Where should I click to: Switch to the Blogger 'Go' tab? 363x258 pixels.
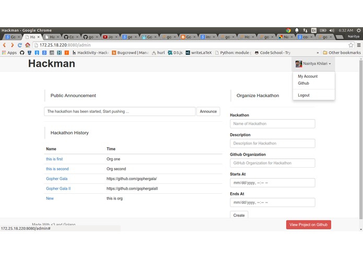pos(188,37)
